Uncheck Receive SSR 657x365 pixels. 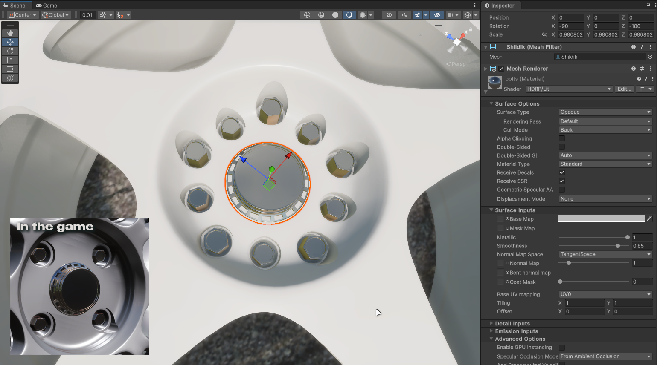pyautogui.click(x=562, y=181)
